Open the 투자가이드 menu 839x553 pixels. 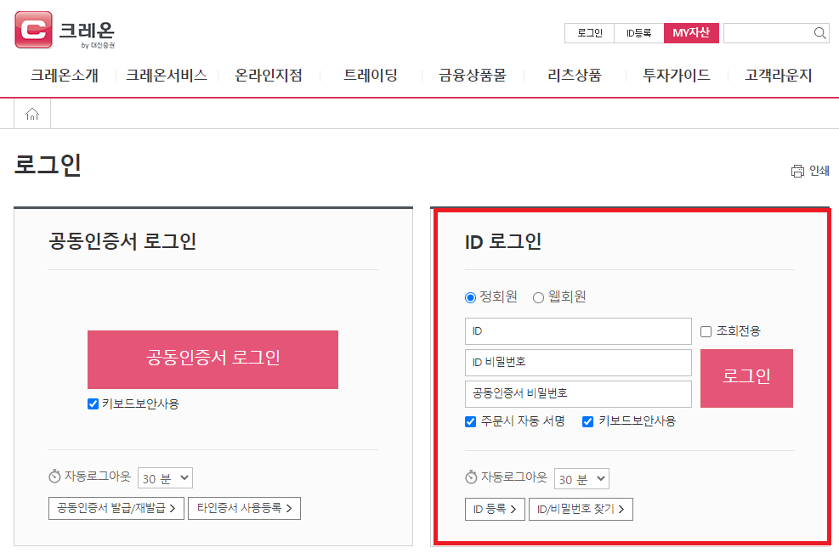tap(677, 76)
